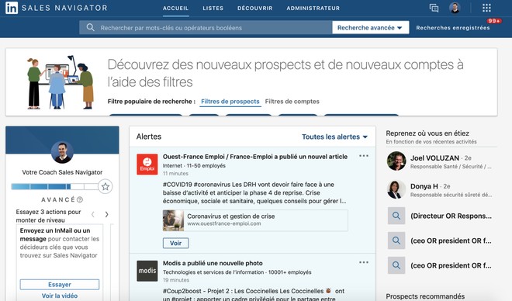Open the messaging icon in header
The width and height of the screenshot is (512, 301).
(434, 8)
